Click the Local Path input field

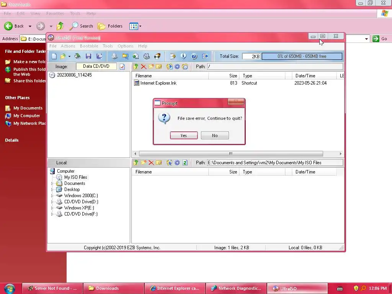pos(275,163)
